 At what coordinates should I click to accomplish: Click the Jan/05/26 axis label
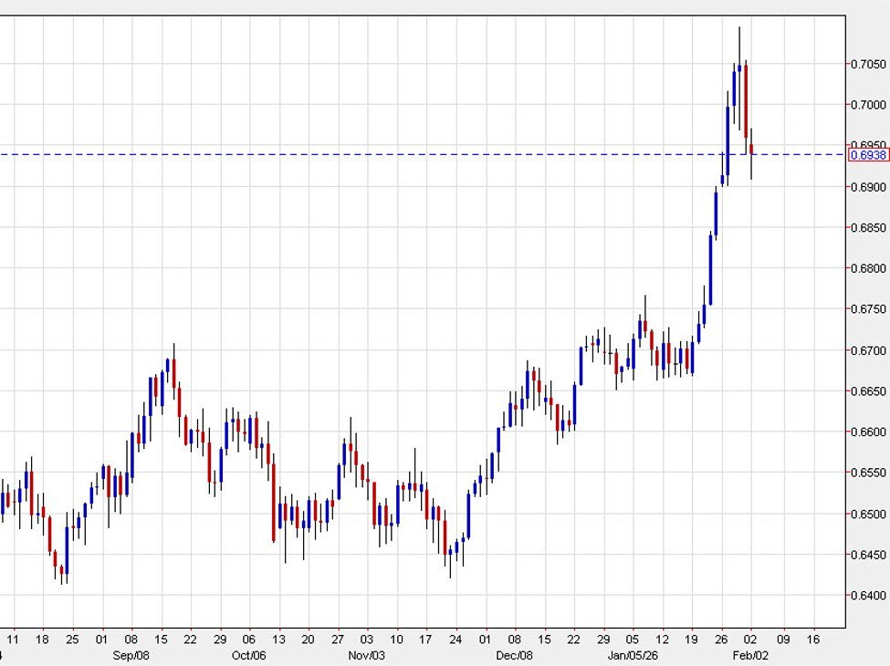[631, 654]
